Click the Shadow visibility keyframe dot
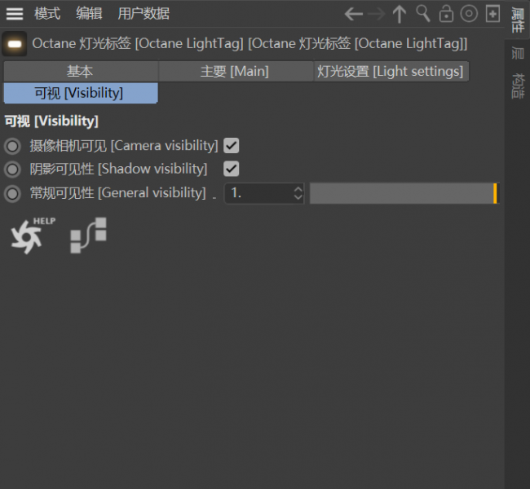 coord(13,169)
